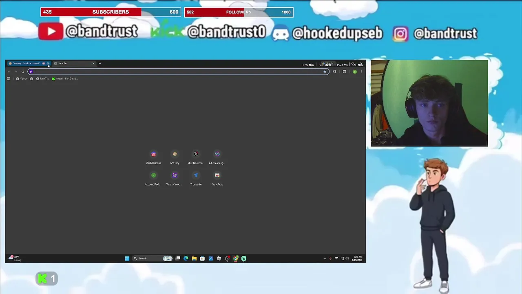Viewport: 522px width, 294px height.
Task: Open the Monkey shortcut tile
Action: (175, 157)
